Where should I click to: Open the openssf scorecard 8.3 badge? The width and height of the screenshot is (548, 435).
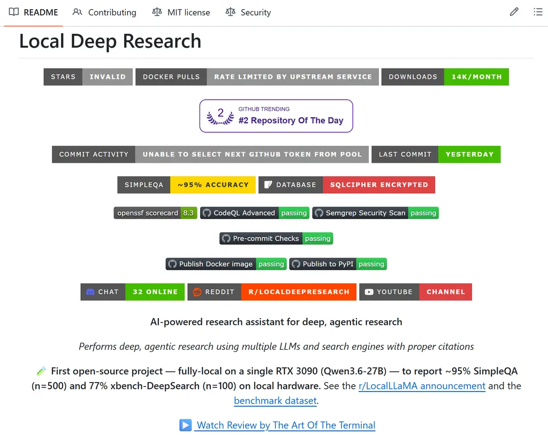[x=156, y=213]
